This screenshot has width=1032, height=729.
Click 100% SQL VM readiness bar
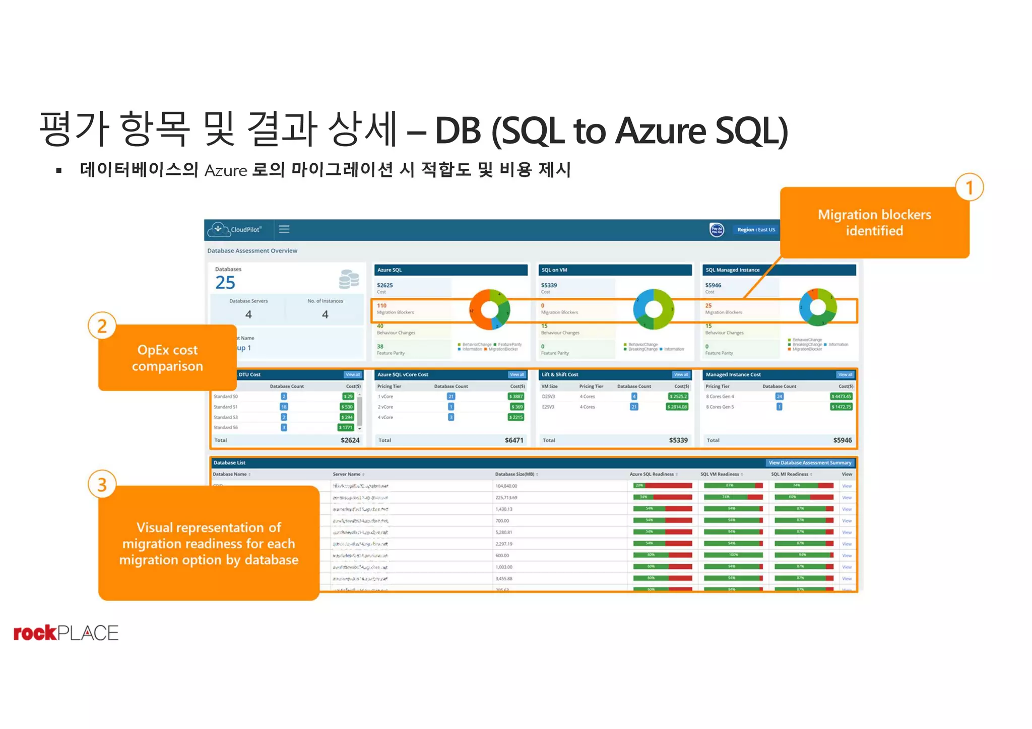(733, 555)
